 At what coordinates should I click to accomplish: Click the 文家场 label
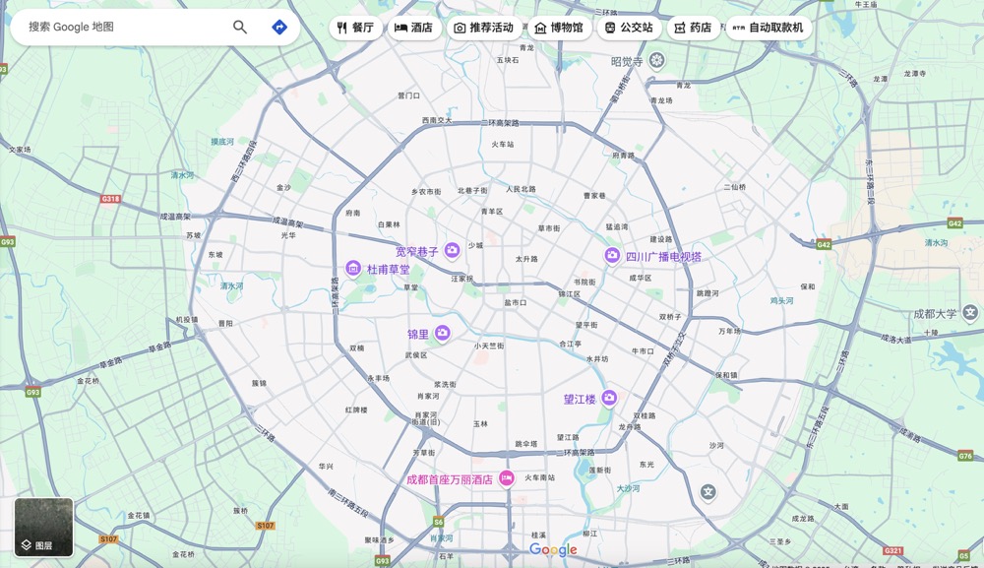coord(20,150)
